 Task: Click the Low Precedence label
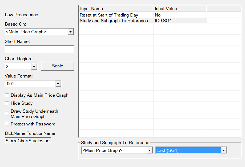click(x=22, y=15)
